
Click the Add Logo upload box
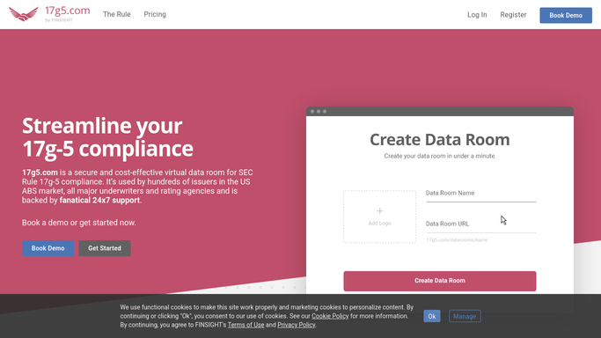tap(379, 217)
